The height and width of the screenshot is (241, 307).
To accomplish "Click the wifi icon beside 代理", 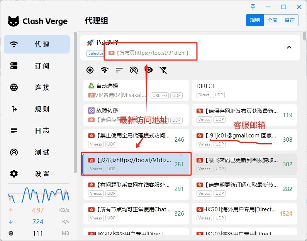I will tap(14, 44).
